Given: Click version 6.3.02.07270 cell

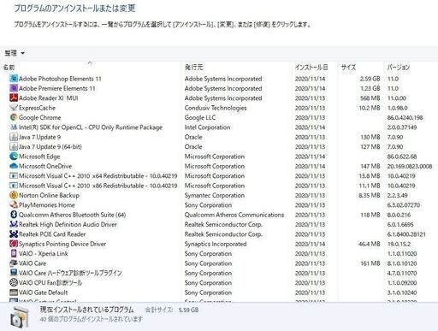Looking at the screenshot, I should coord(404,205).
